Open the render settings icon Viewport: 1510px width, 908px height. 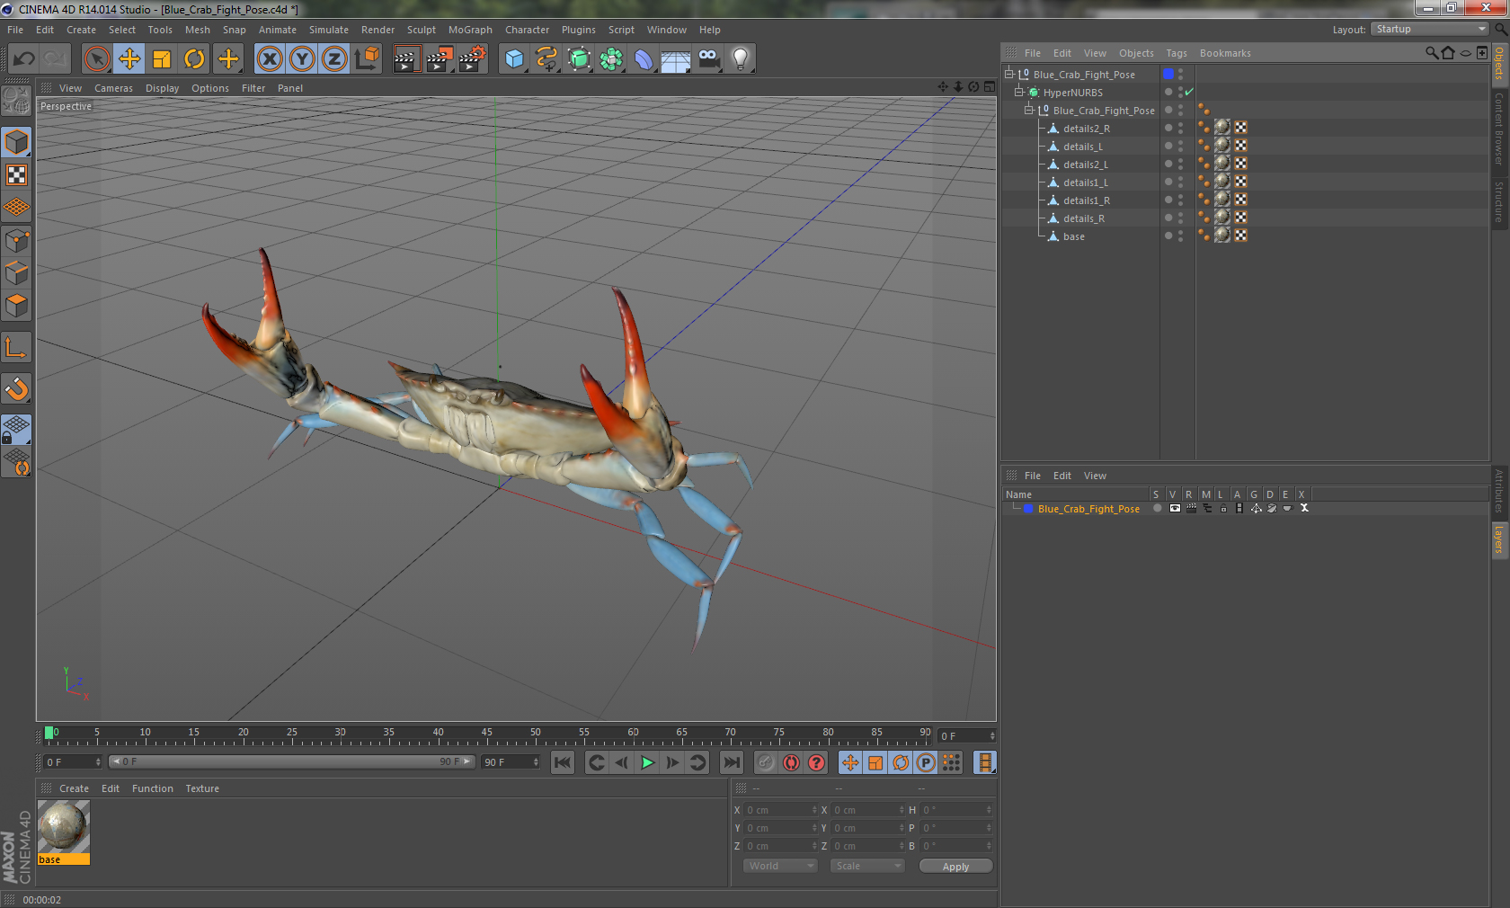472,59
